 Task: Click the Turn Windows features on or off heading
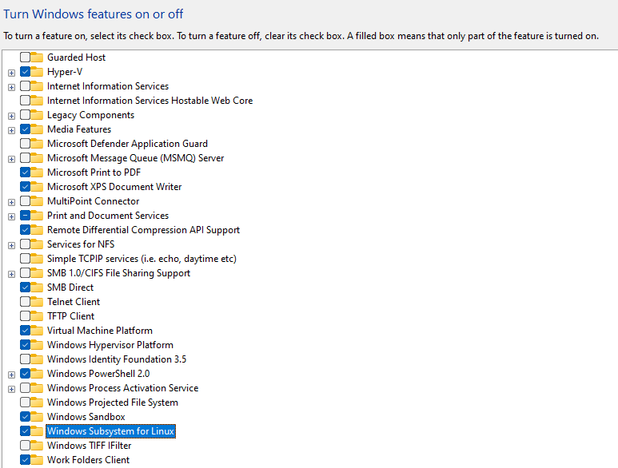[x=94, y=14]
